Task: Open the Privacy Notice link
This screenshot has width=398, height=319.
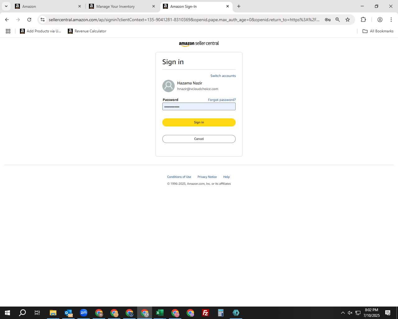Action: point(207,177)
